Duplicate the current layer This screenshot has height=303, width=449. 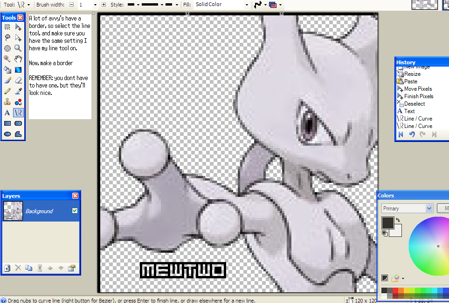(28, 268)
